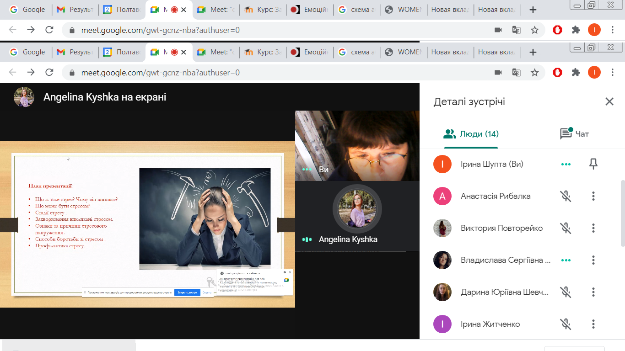Open a new tab from the upper tab strip
The width and height of the screenshot is (625, 351).
point(533,10)
